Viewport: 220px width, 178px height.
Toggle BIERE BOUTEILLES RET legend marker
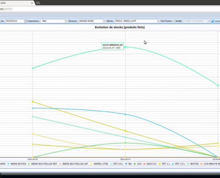42,164
